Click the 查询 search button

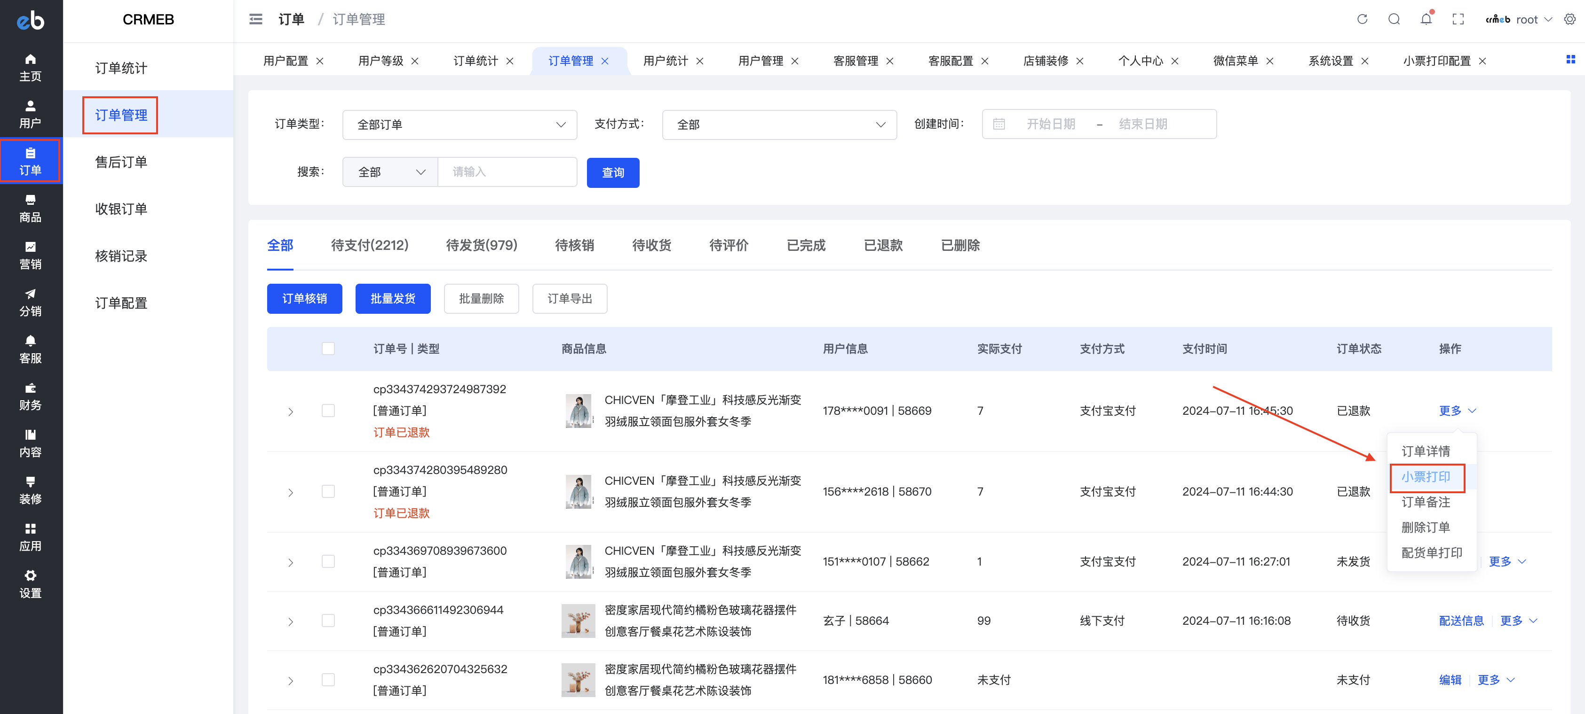[x=612, y=173]
